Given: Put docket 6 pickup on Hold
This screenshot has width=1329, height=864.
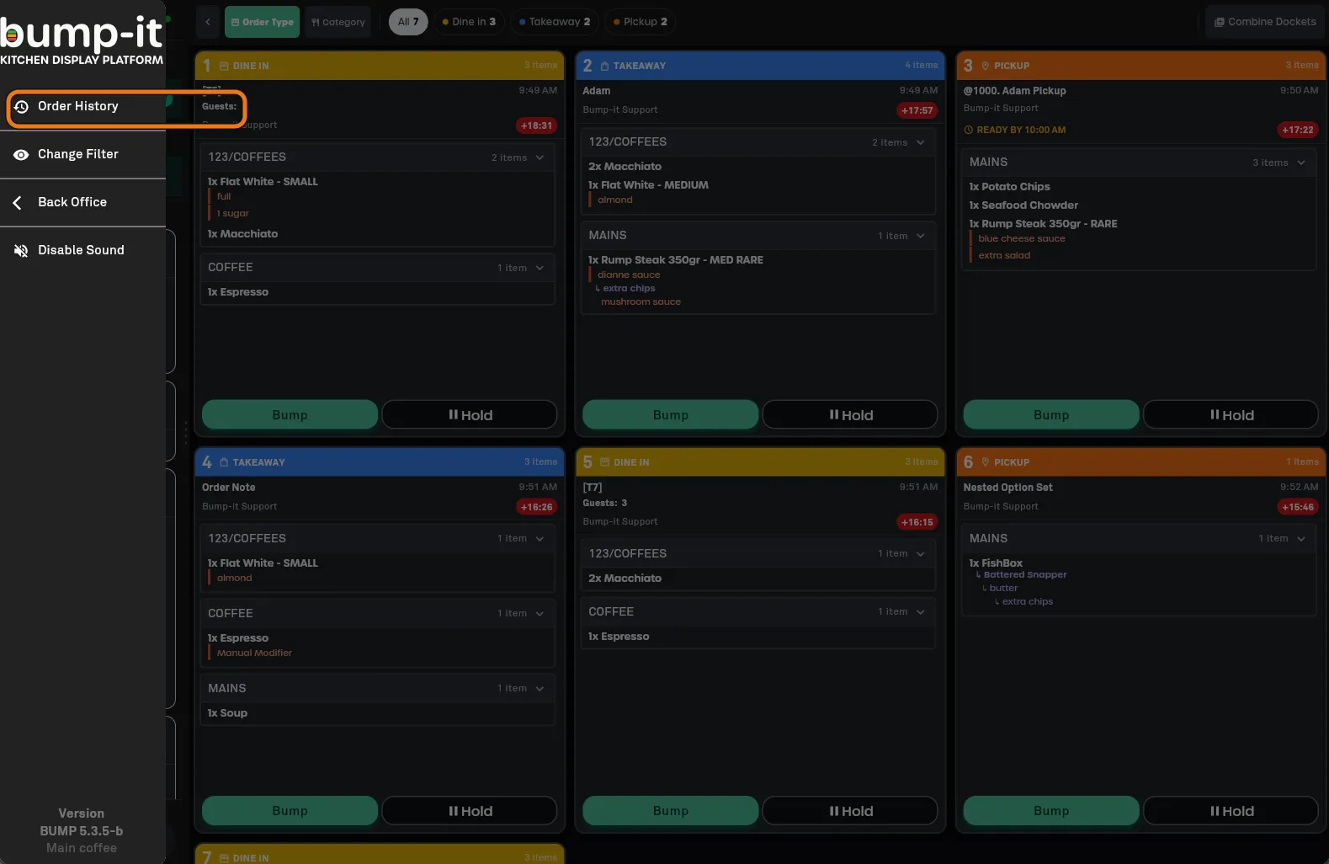Looking at the screenshot, I should point(1231,811).
